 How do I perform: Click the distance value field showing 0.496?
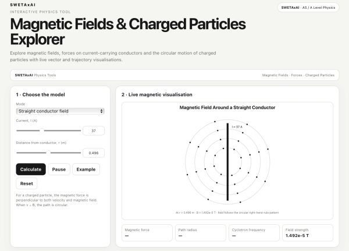(x=94, y=153)
